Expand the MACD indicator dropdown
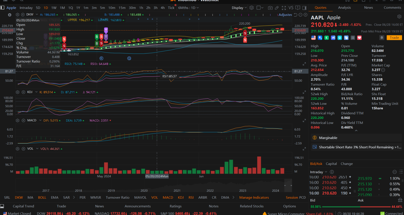 tap(40, 120)
